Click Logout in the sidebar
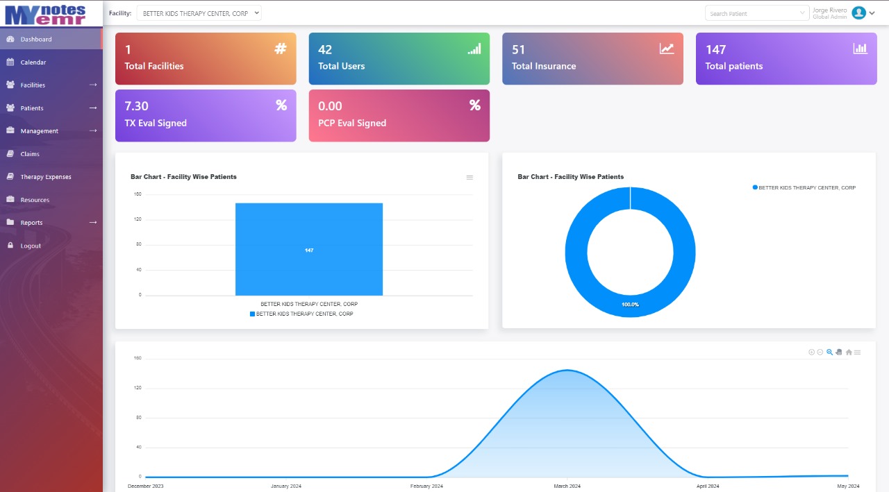 (31, 246)
